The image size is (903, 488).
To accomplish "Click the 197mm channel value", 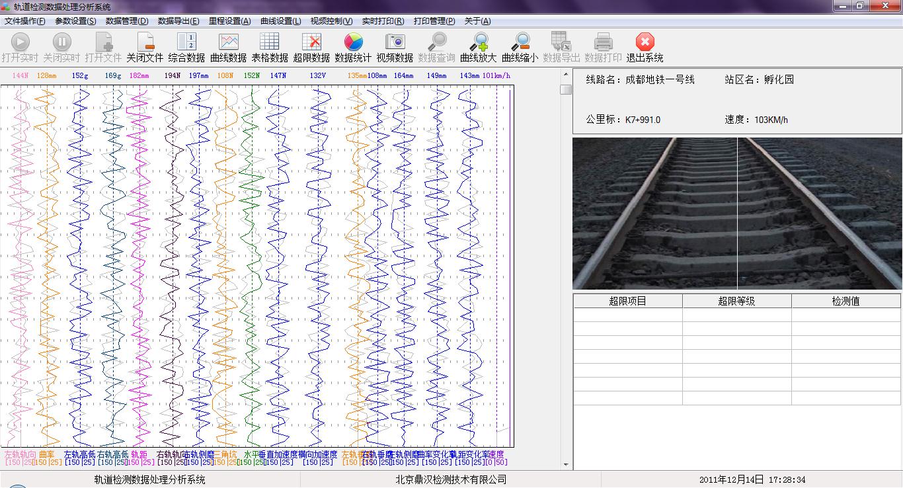I will click(x=199, y=75).
